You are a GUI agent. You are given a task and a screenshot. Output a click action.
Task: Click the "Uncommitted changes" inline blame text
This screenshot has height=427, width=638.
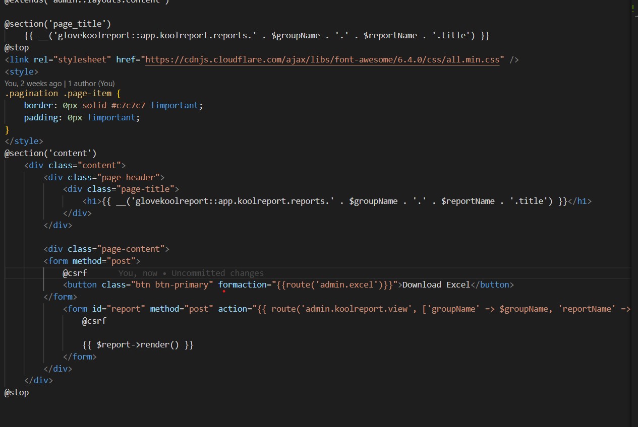pos(217,273)
